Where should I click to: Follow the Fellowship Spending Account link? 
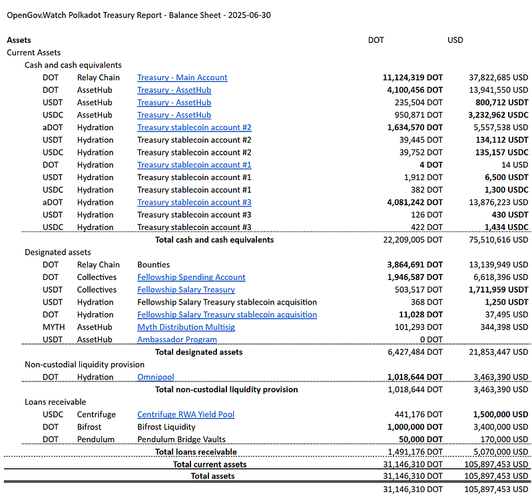pyautogui.click(x=191, y=277)
